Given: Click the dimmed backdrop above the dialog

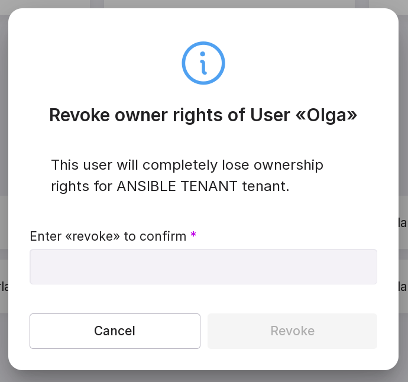Looking at the screenshot, I should click(203, 4).
